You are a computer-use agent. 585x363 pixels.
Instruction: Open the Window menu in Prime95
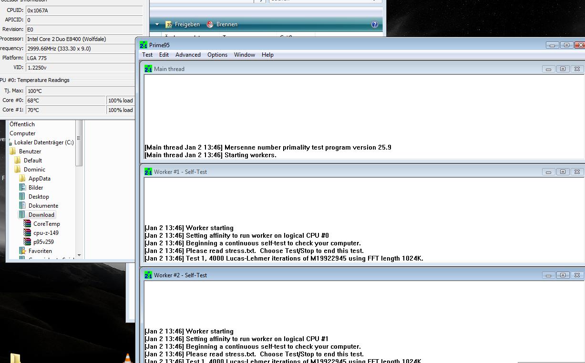tap(245, 55)
